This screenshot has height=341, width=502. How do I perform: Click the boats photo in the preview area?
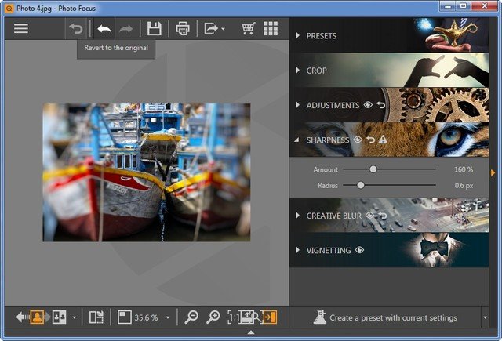coord(146,172)
